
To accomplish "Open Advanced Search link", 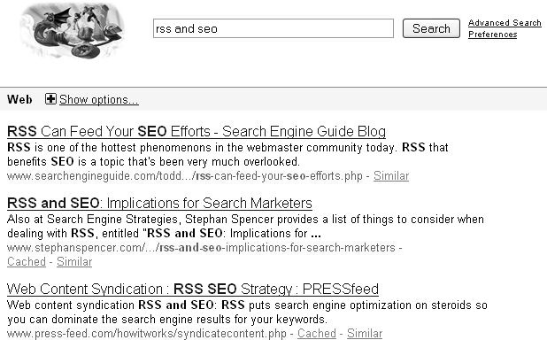I will [505, 23].
